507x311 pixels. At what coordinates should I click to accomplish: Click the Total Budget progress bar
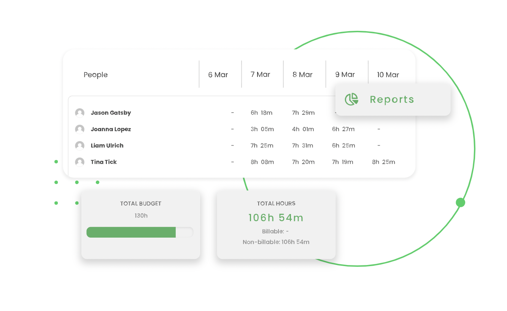[140, 232]
